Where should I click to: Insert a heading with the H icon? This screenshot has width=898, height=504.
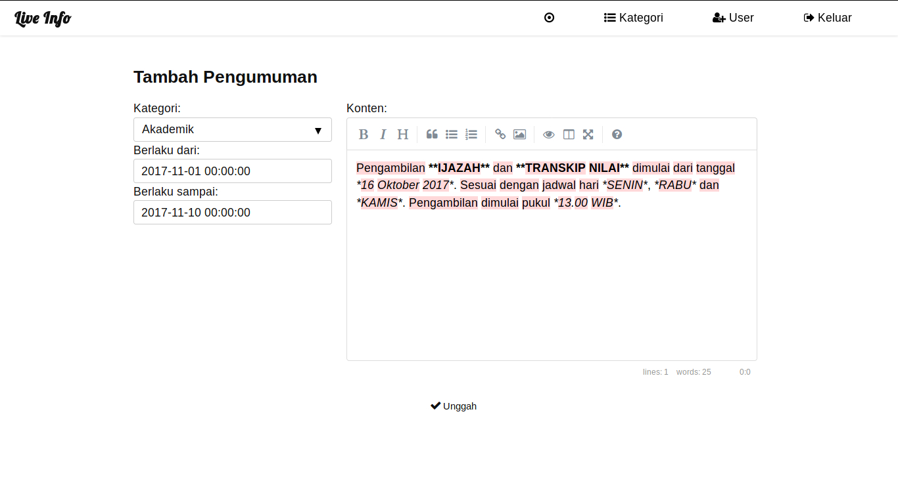coord(403,135)
